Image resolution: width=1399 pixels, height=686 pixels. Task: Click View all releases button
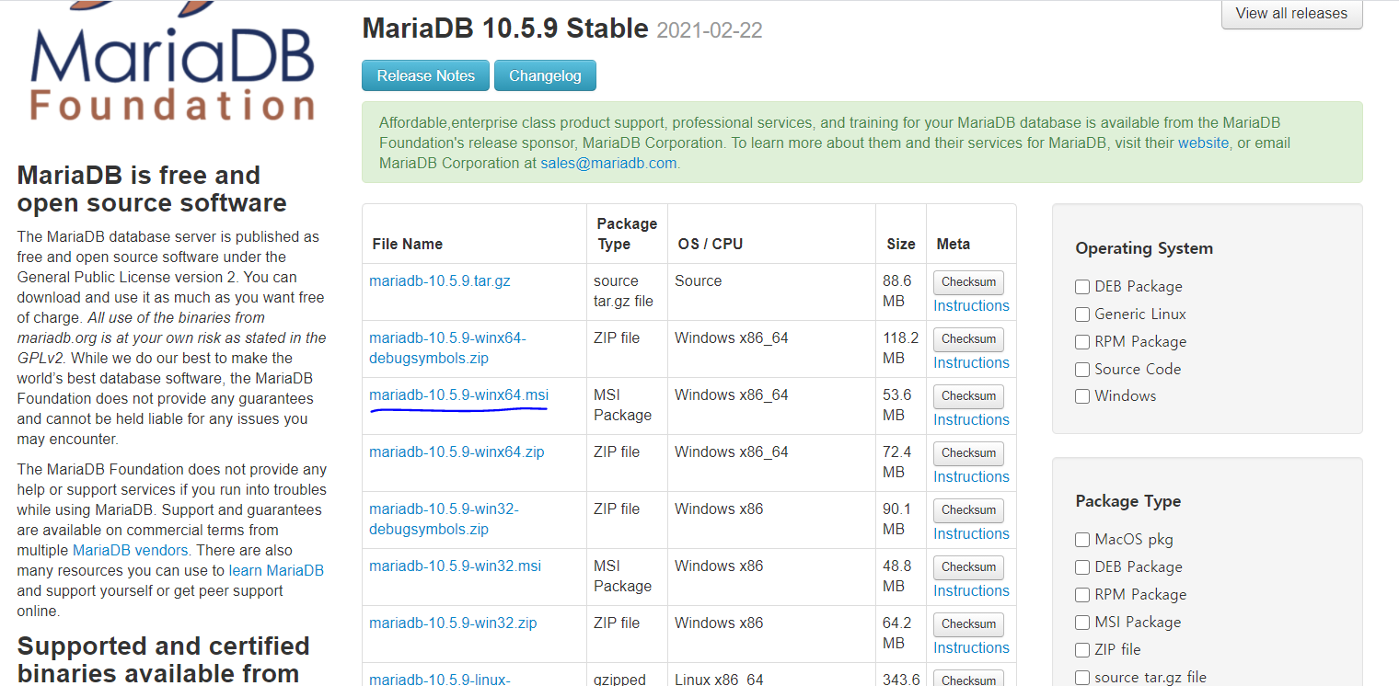pos(1291,14)
